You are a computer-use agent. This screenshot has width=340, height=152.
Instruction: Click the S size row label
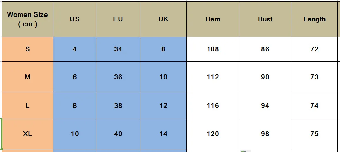point(28,49)
